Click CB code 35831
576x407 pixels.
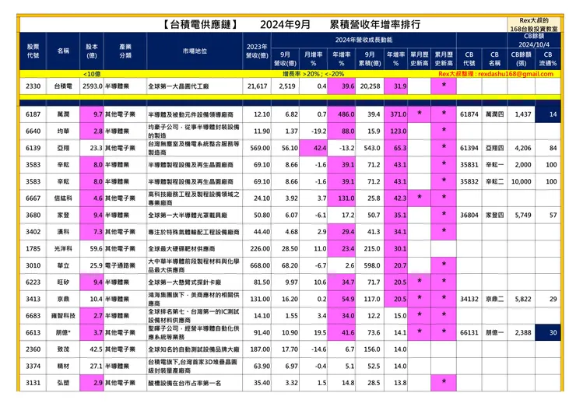click(x=469, y=165)
